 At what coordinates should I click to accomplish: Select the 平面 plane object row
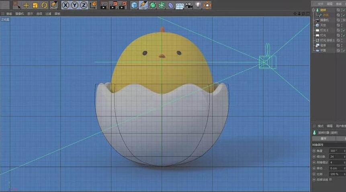coord(323,51)
